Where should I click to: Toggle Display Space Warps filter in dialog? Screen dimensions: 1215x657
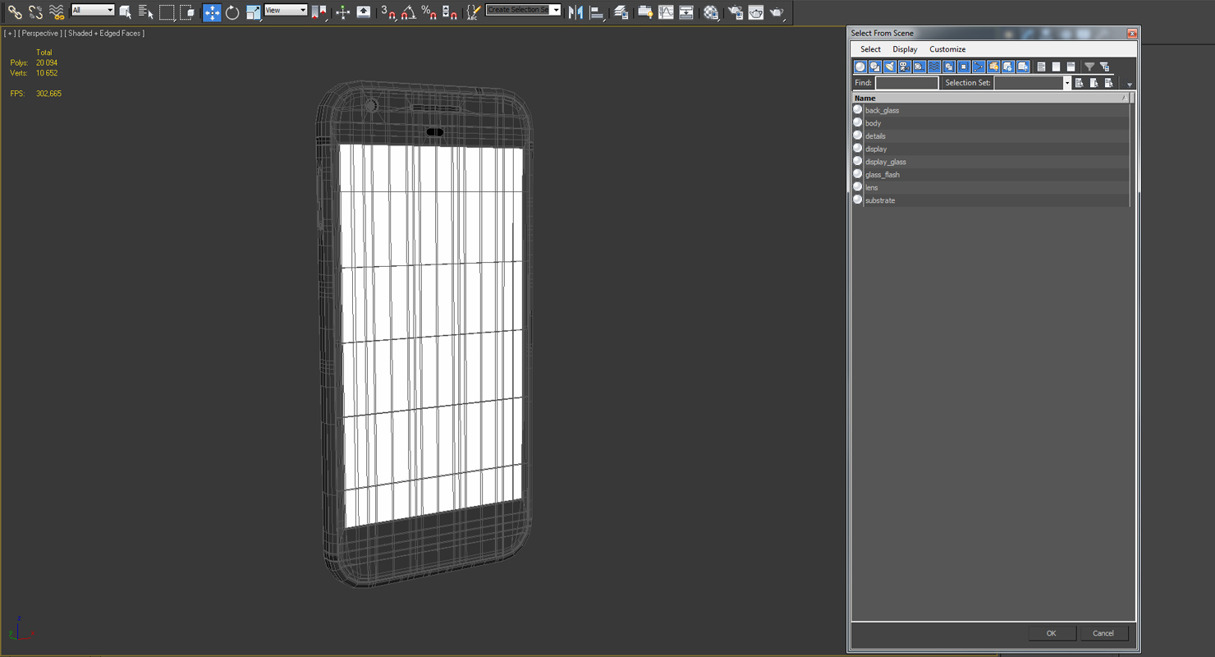pyautogui.click(x=934, y=67)
